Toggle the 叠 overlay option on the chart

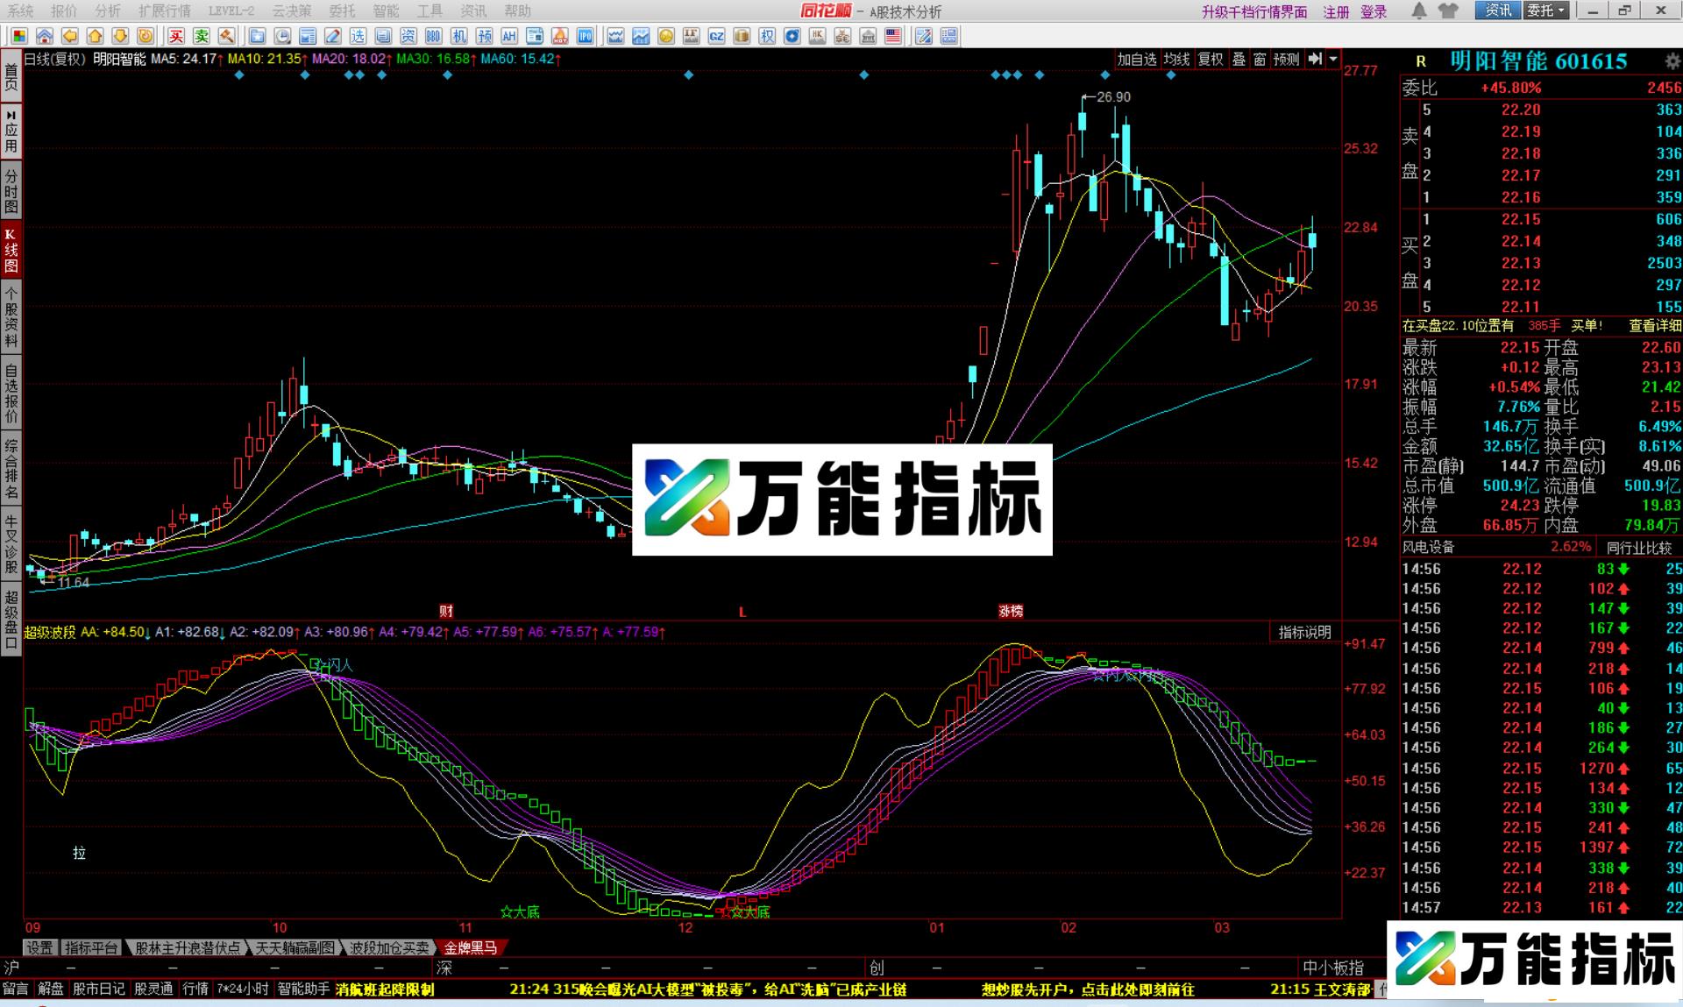coord(1239,59)
